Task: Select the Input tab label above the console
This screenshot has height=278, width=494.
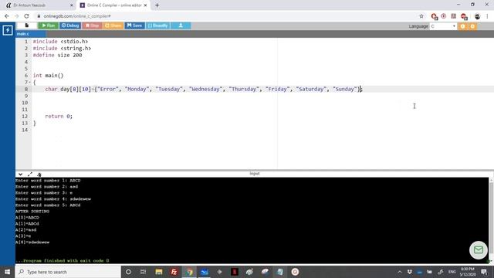Action: tap(255, 173)
